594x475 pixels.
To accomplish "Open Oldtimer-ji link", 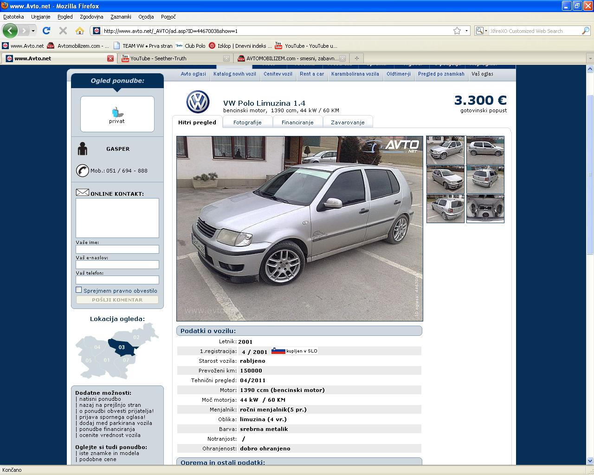I will (399, 74).
